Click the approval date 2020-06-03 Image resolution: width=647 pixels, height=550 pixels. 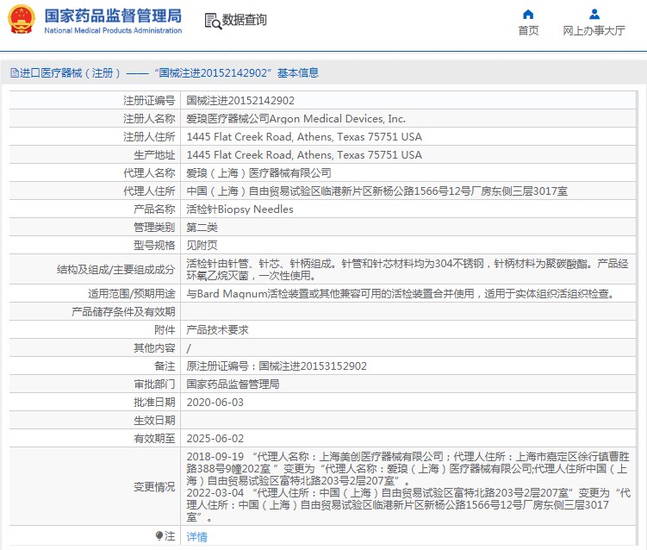point(215,402)
